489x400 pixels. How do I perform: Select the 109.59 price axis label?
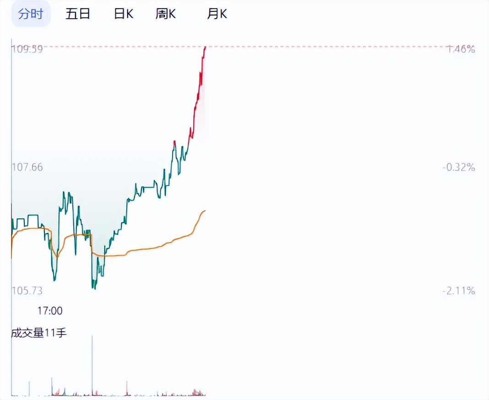point(26,49)
